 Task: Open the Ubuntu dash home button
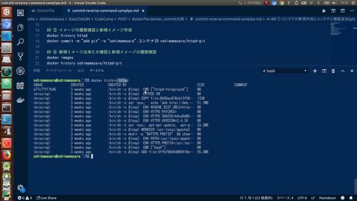[6, 12]
